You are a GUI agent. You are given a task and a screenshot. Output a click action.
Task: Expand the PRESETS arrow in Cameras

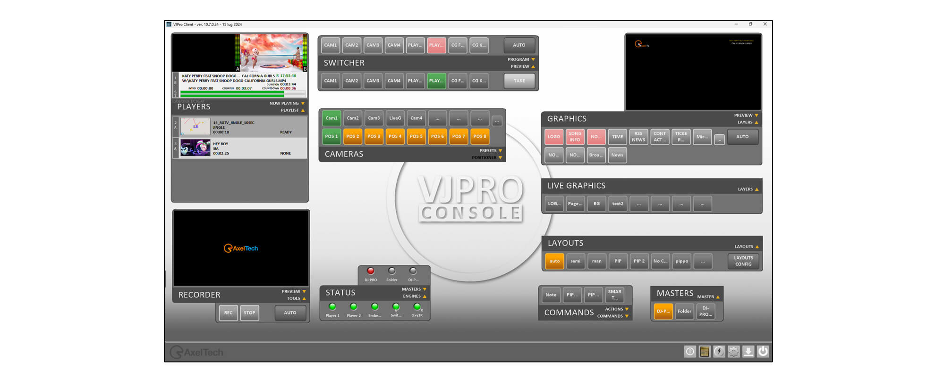[x=500, y=151]
